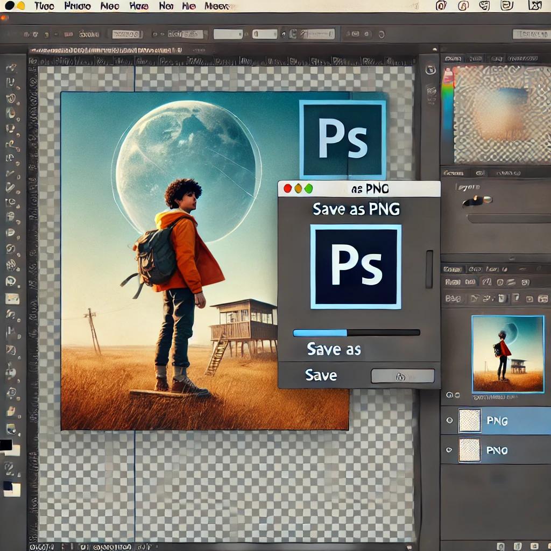The height and width of the screenshot is (551, 551).
Task: Toggle the eye icon below the large layer preview
Action: [449, 395]
